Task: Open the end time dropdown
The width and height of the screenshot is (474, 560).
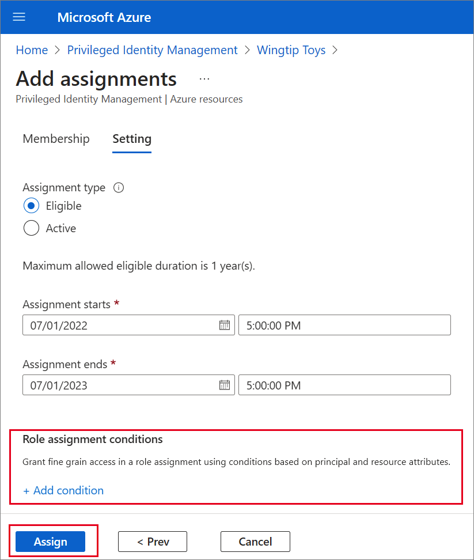Action: click(344, 385)
